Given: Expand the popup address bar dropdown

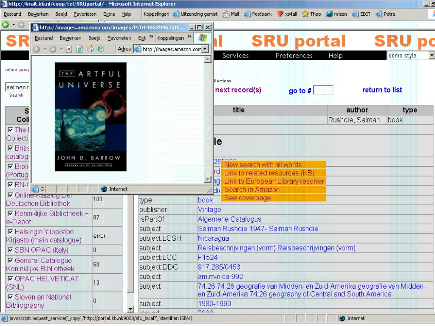Looking at the screenshot, I should 205,49.
